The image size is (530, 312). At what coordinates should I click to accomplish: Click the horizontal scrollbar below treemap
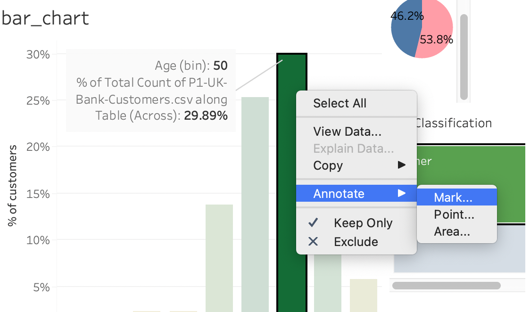coord(446,286)
